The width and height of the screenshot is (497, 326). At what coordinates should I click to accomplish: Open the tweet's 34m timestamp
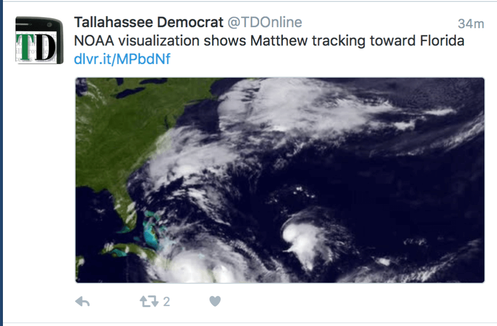point(471,24)
